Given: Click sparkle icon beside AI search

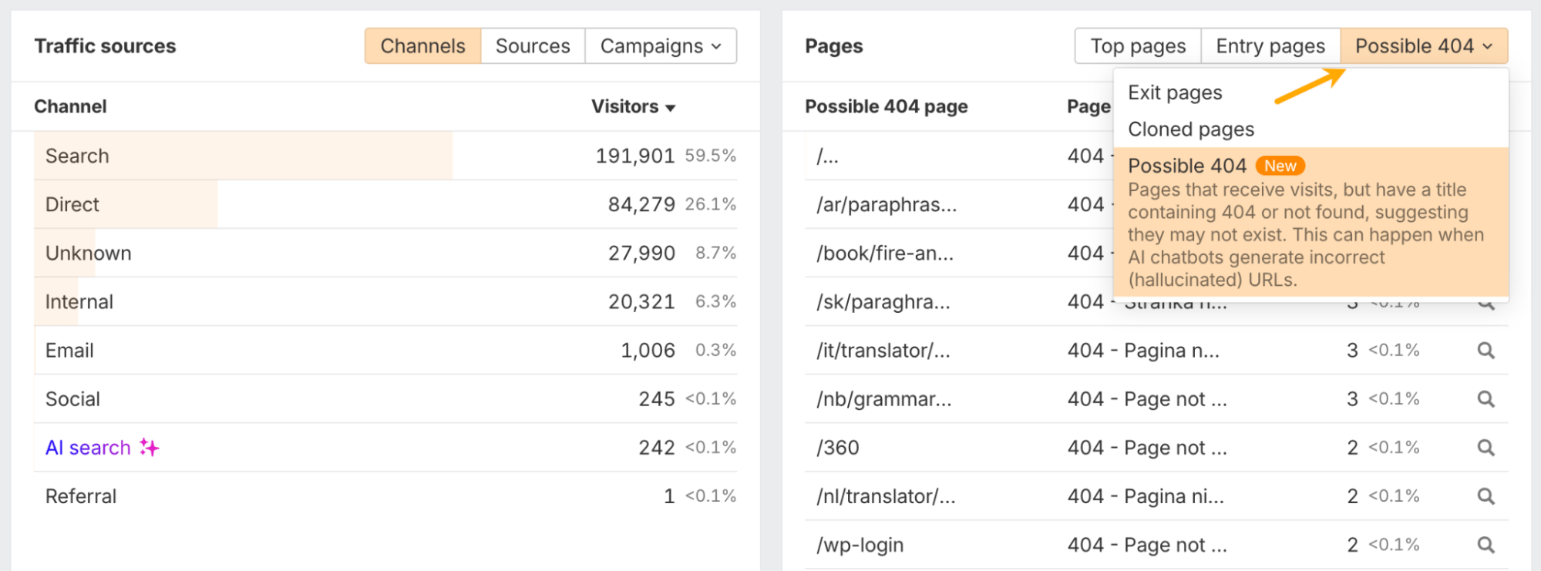Looking at the screenshot, I should click(x=150, y=448).
